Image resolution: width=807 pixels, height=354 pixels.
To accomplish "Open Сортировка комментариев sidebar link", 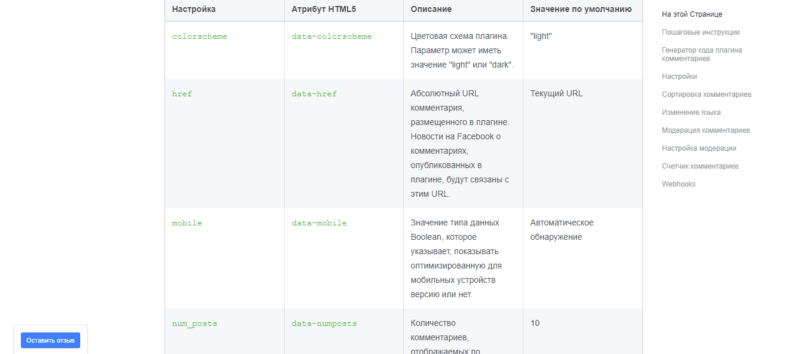I will [x=706, y=94].
